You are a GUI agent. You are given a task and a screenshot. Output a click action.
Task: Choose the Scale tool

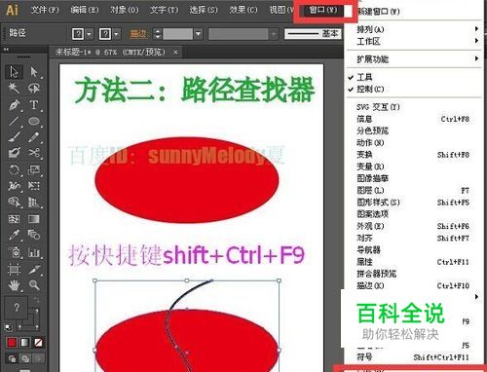pos(34,169)
